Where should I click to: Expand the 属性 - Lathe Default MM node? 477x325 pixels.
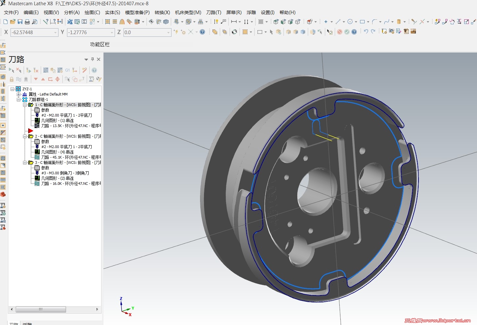pyautogui.click(x=19, y=94)
